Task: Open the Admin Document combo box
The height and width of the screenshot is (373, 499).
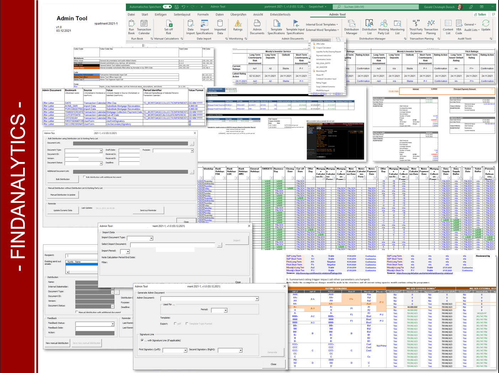Action: point(256,299)
